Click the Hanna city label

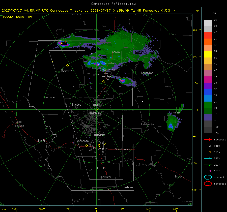point(176,112)
